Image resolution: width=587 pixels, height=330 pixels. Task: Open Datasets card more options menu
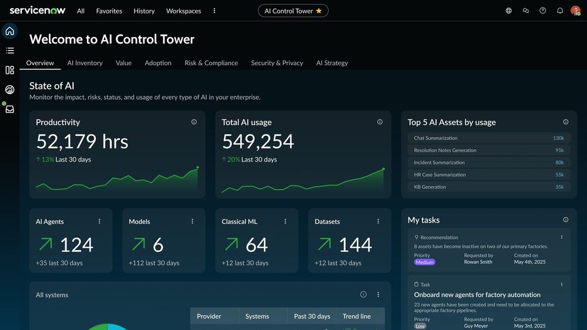coord(378,221)
